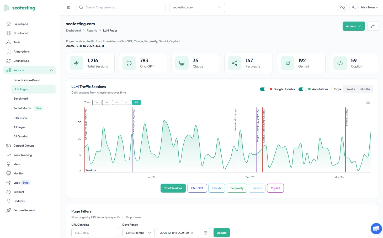Open the Last 3 Months date range dropdown
This screenshot has width=383, height=238.
click(138, 232)
